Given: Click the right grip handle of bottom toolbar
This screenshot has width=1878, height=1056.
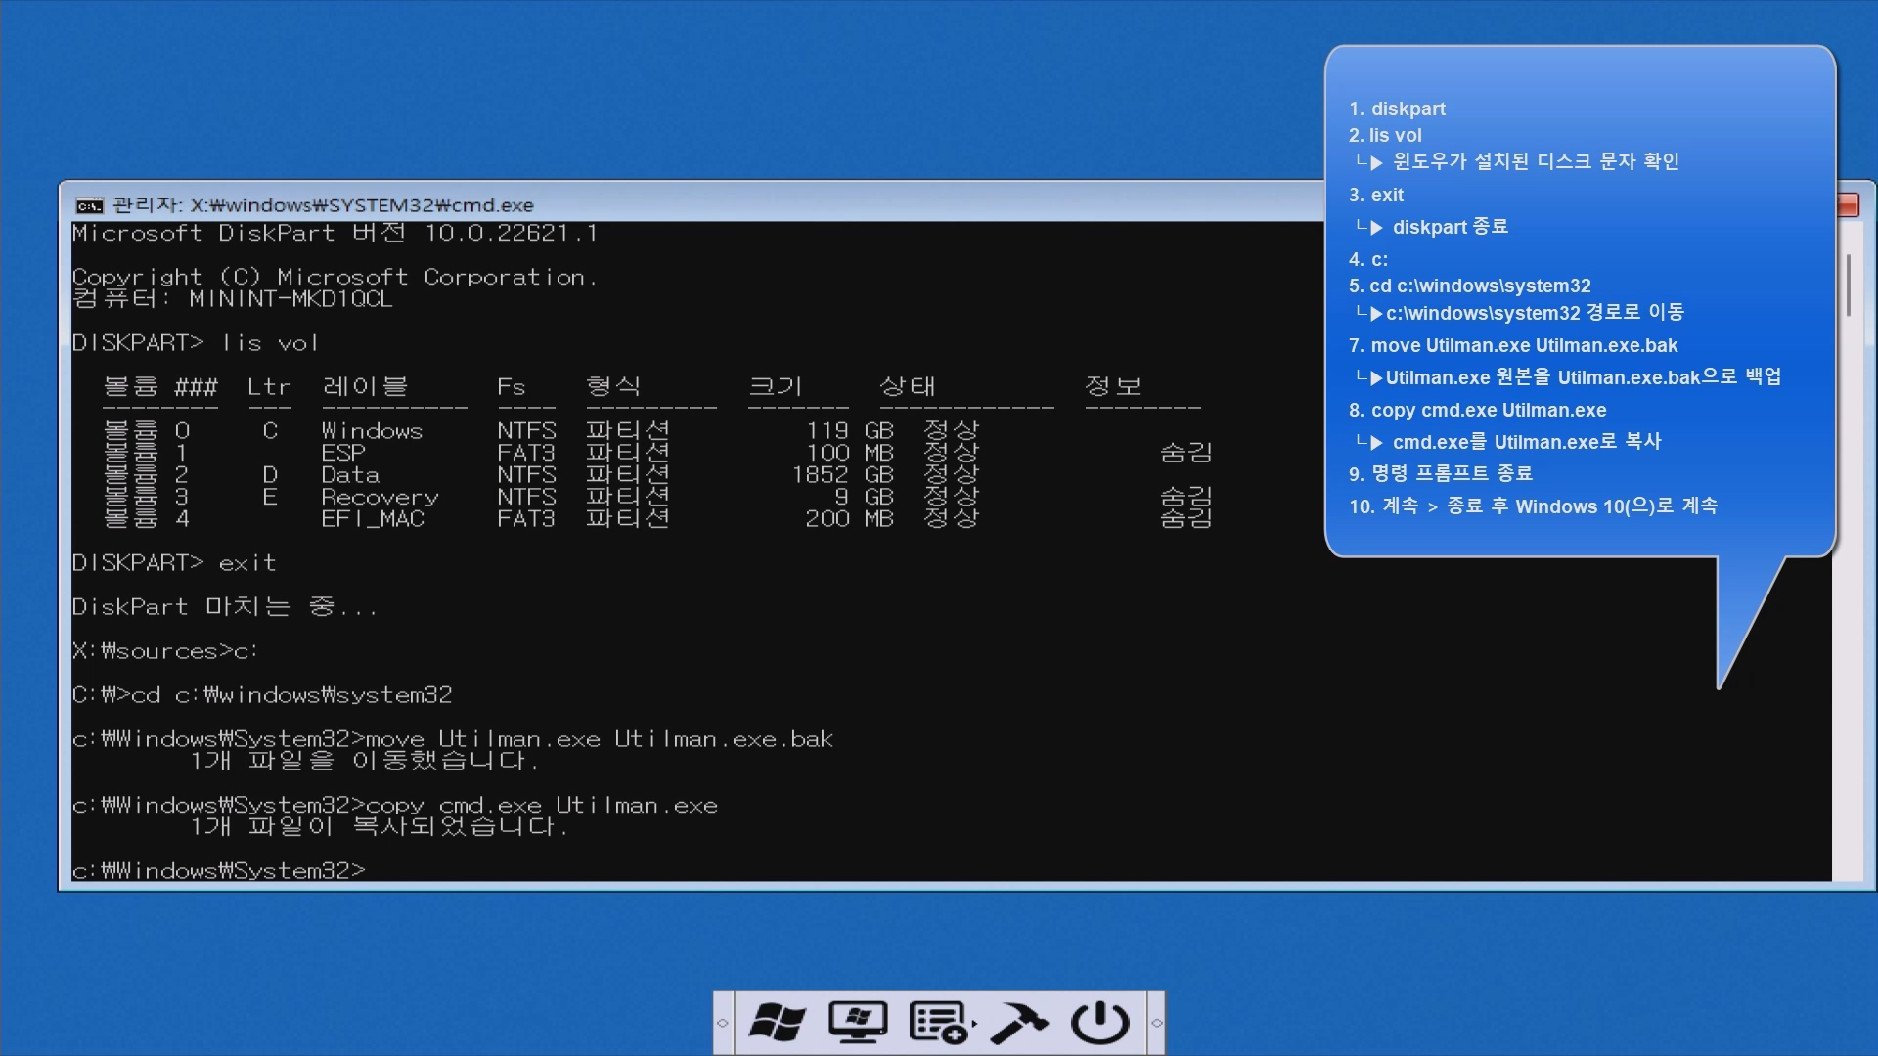Looking at the screenshot, I should click(1156, 1023).
